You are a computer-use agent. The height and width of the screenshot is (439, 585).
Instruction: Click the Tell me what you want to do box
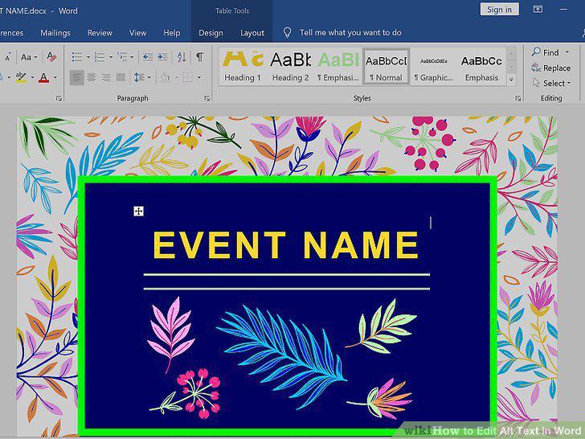pyautogui.click(x=350, y=33)
